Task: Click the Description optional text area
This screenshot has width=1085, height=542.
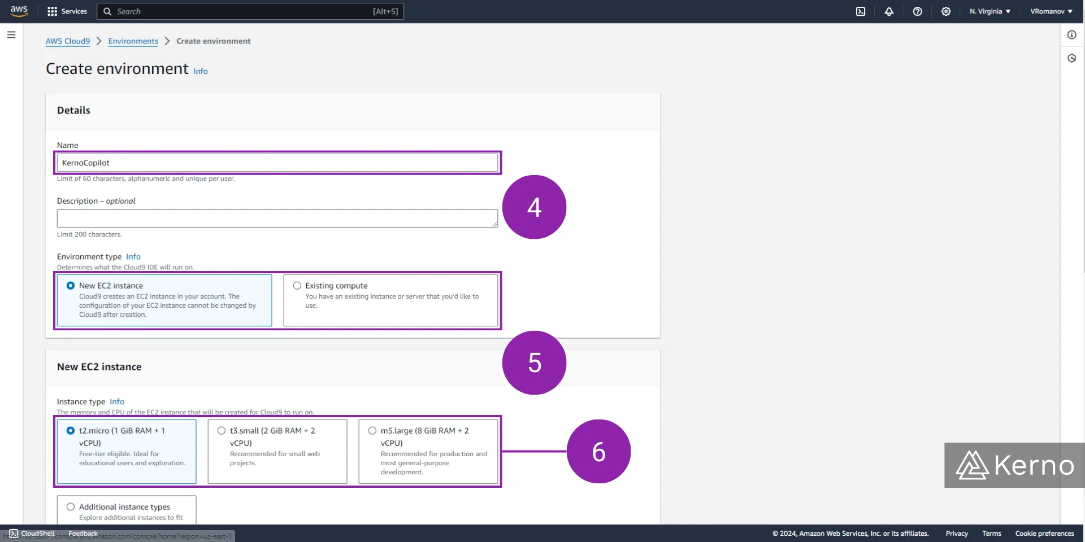Action: pos(277,218)
